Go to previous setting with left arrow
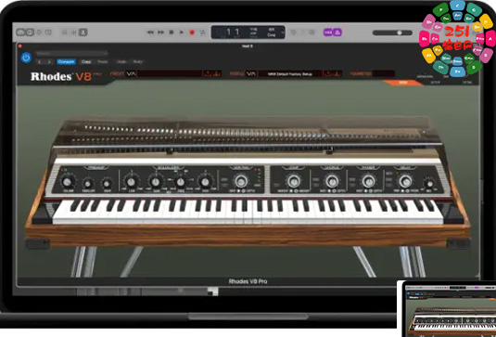 coord(40,62)
